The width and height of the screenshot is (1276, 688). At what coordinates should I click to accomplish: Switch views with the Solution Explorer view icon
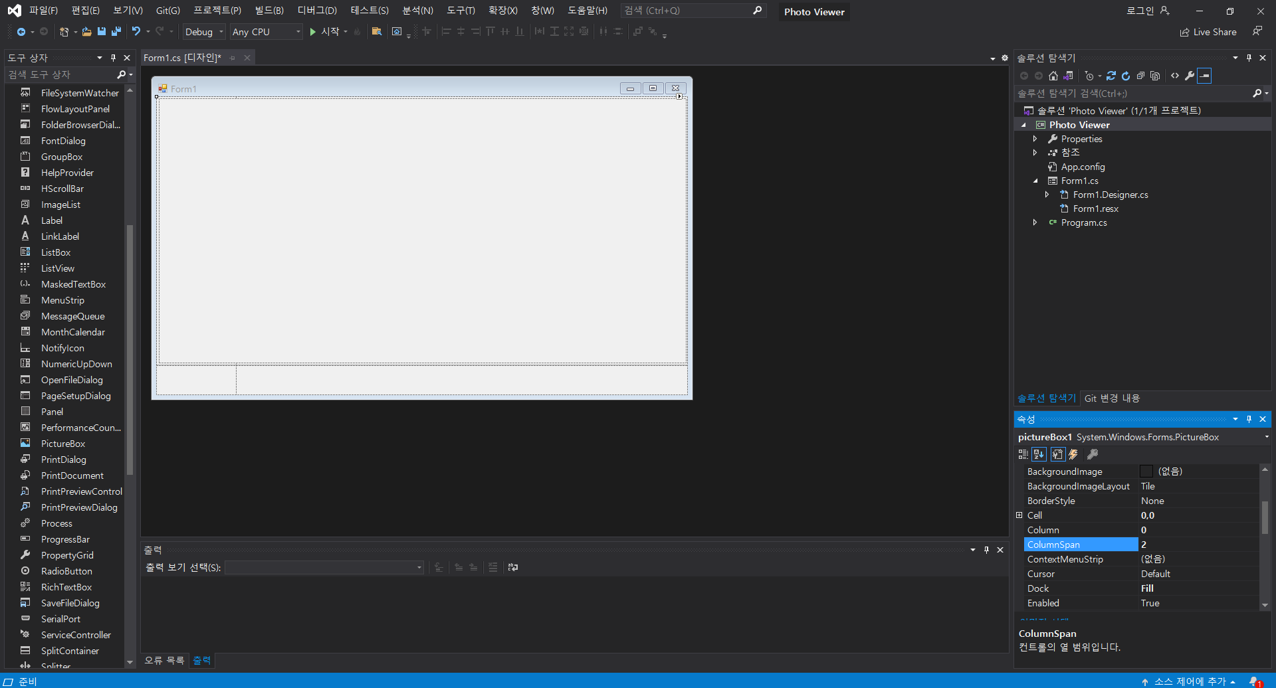[1068, 76]
